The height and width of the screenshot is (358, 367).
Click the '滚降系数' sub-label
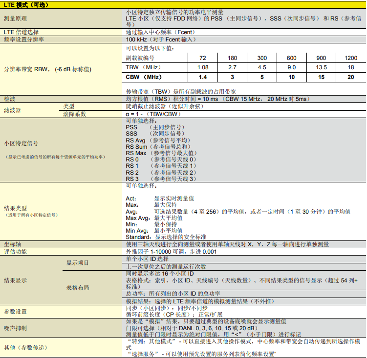(x=75, y=114)
